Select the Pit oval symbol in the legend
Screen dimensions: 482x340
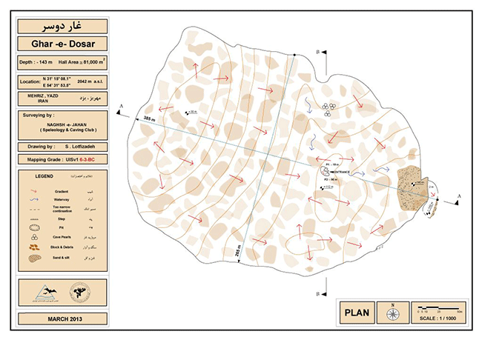point(34,228)
